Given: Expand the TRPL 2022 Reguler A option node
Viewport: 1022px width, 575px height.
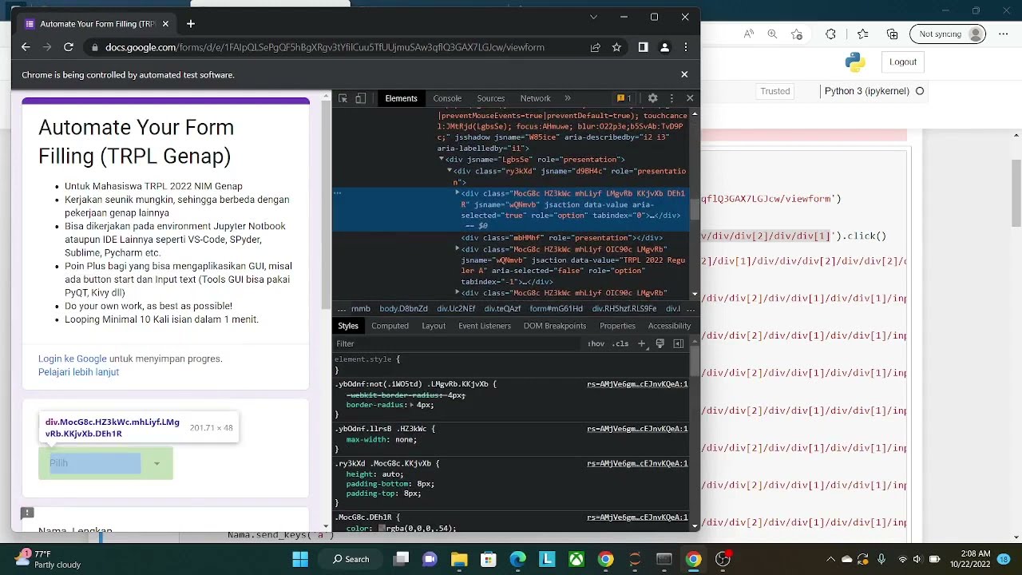Looking at the screenshot, I should pos(458,249).
